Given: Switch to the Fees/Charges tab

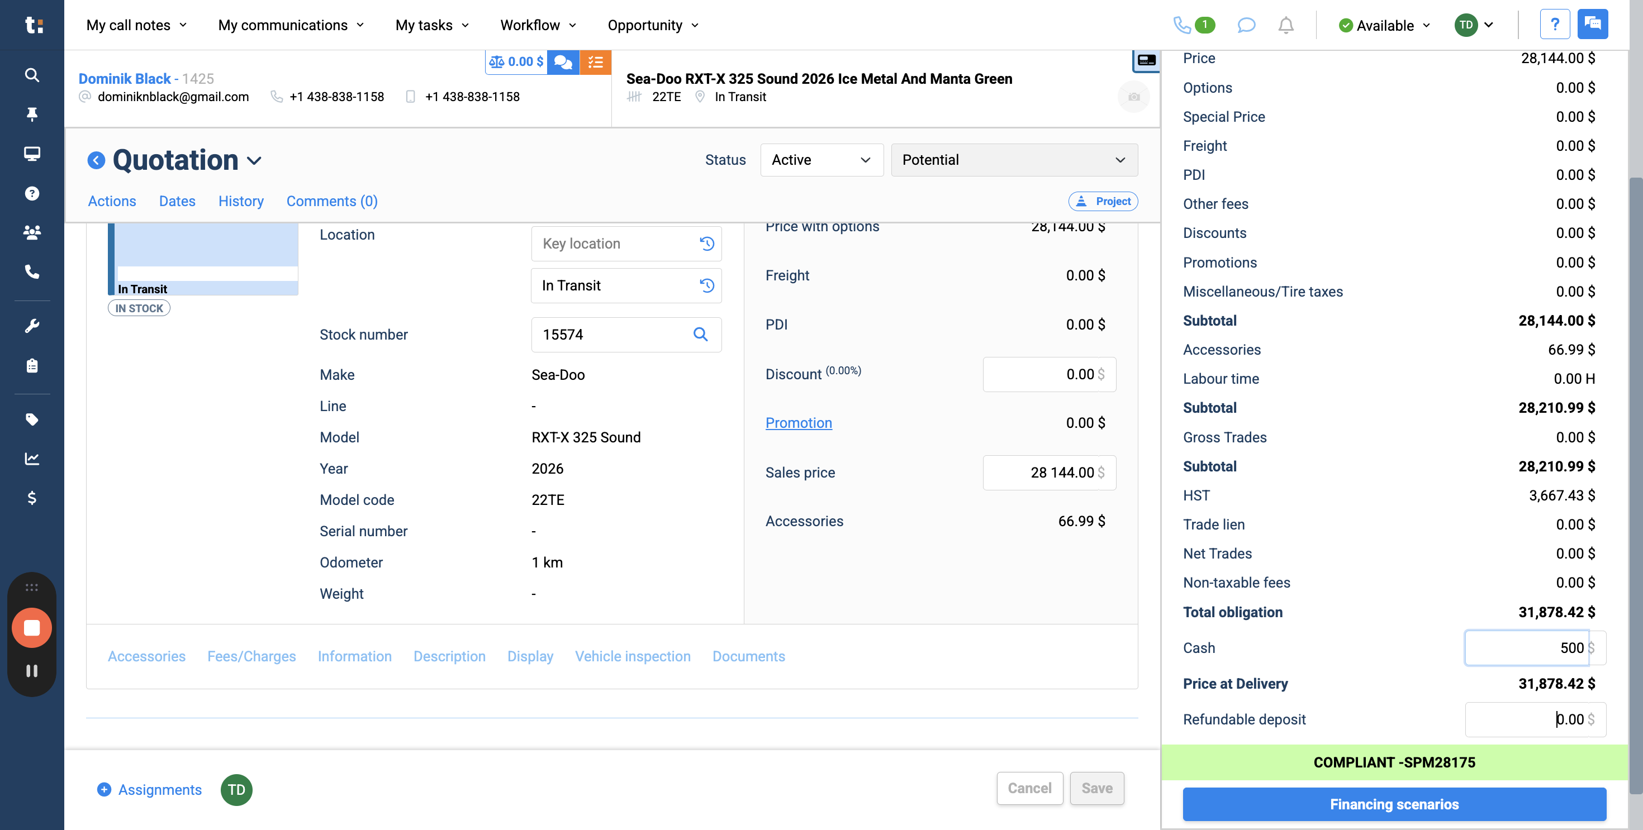Looking at the screenshot, I should tap(251, 656).
